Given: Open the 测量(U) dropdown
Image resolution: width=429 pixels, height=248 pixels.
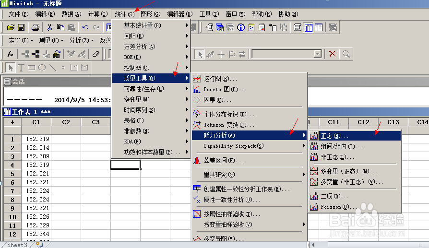Looking at the screenshot, I should click(x=51, y=41).
